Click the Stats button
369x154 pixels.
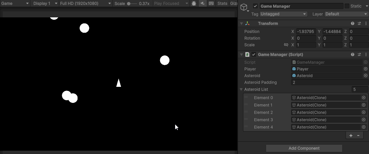pyautogui.click(x=222, y=3)
